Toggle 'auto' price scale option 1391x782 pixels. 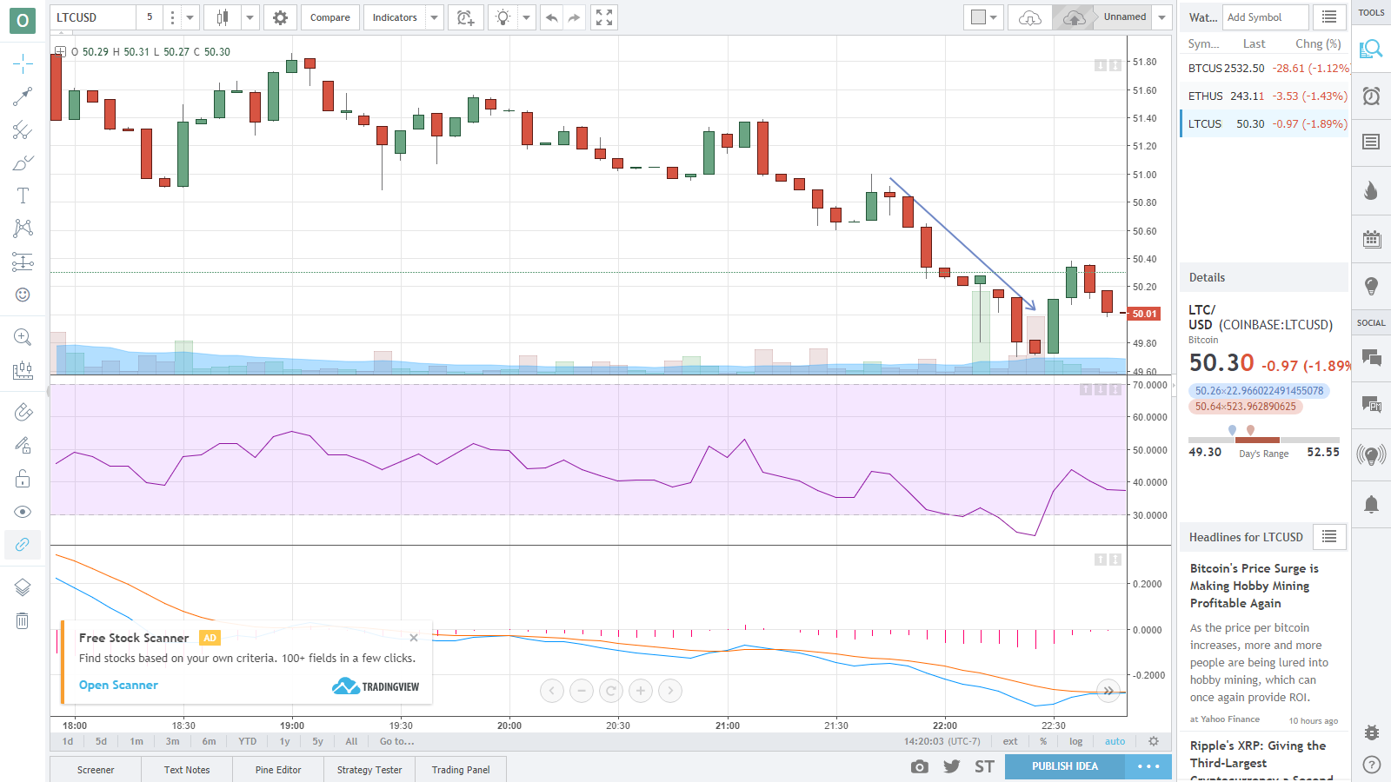pyautogui.click(x=1115, y=741)
